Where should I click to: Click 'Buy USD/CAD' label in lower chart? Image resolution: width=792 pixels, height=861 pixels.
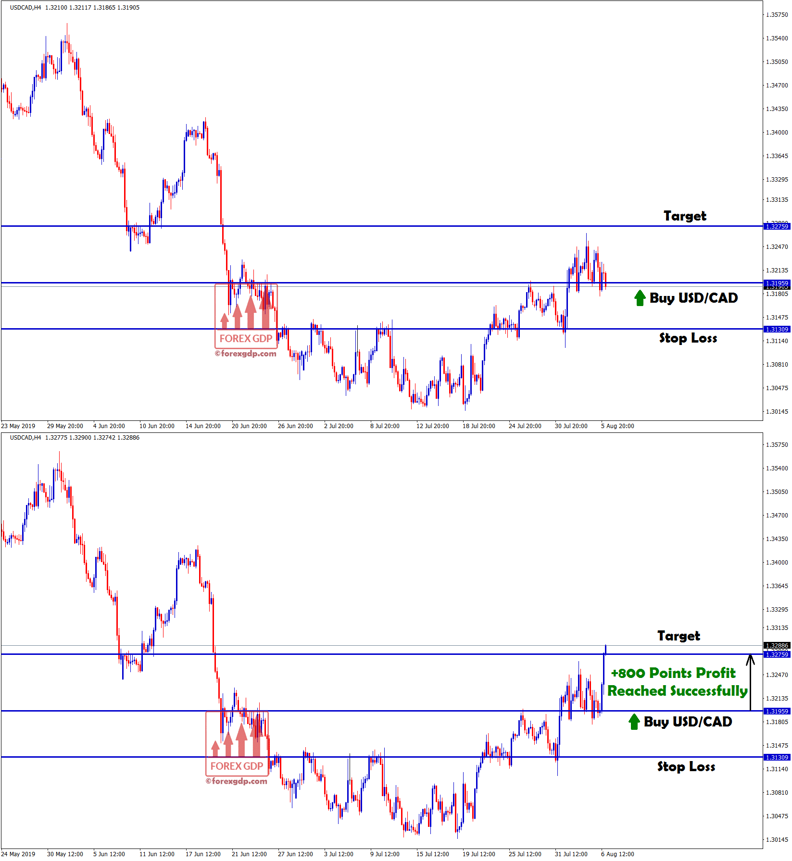point(688,722)
